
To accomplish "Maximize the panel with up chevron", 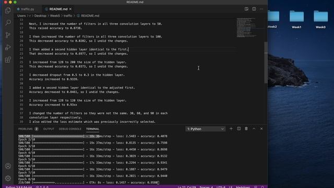I will click(254, 129).
